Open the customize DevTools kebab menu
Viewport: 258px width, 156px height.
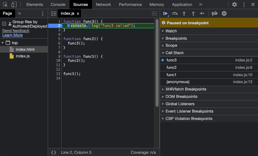pyautogui.click(x=244, y=4)
